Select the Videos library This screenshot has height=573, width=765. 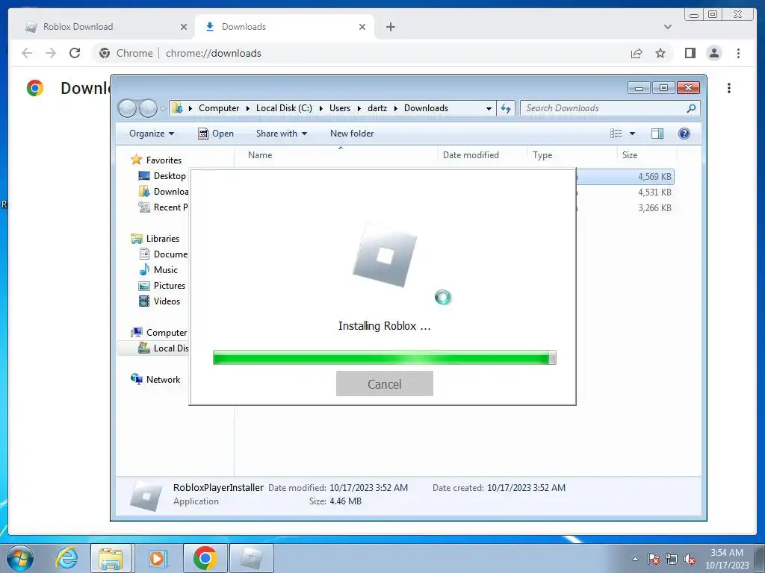tap(160, 301)
